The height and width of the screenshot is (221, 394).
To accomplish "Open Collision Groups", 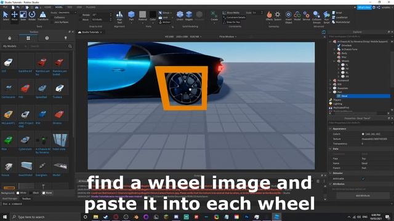I will (x=316, y=17).
